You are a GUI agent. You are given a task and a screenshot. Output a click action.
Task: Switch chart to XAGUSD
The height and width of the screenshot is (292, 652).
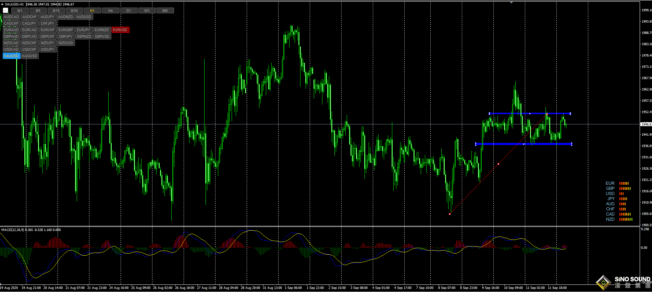pyautogui.click(x=29, y=56)
